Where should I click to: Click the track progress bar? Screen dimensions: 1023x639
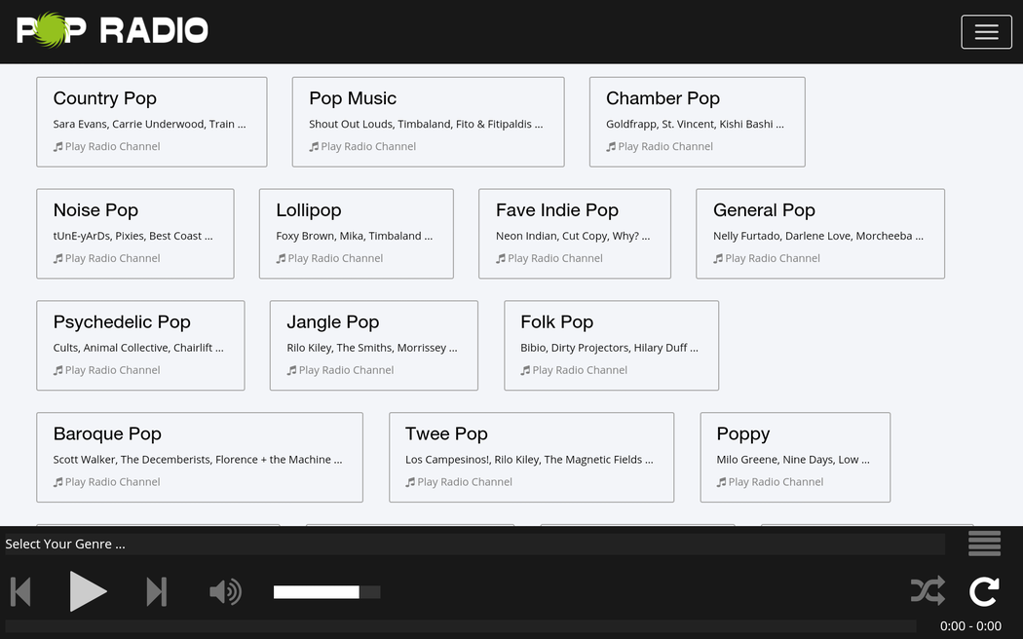460,626
